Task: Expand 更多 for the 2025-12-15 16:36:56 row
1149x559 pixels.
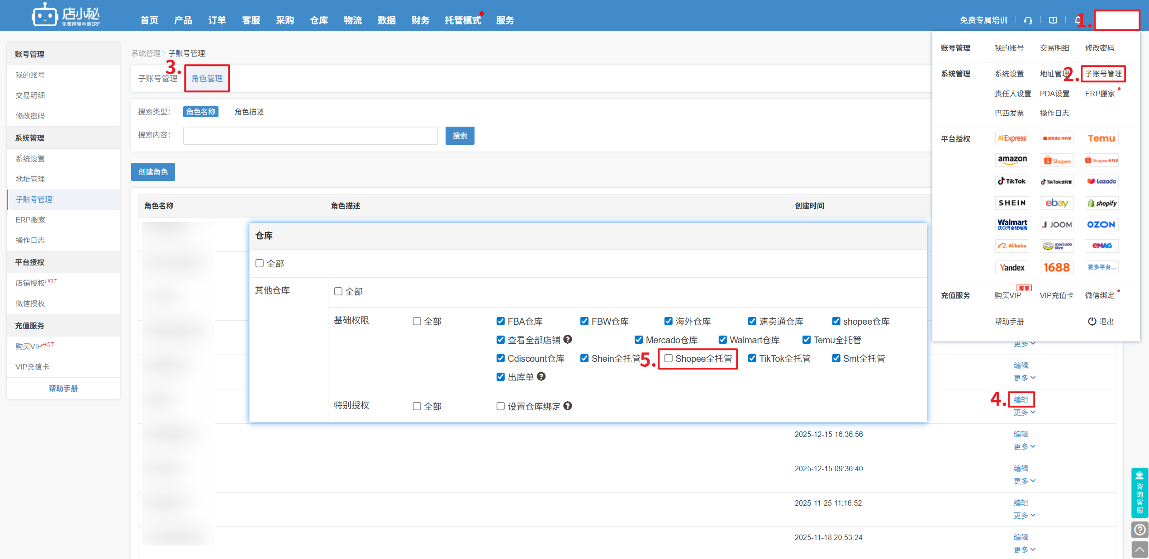Action: point(1024,446)
